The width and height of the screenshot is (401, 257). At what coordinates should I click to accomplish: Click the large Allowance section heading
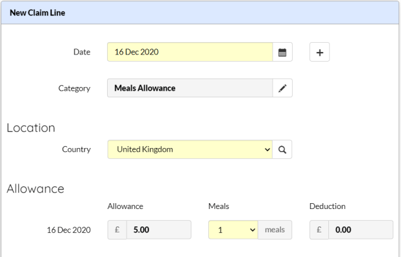point(36,189)
